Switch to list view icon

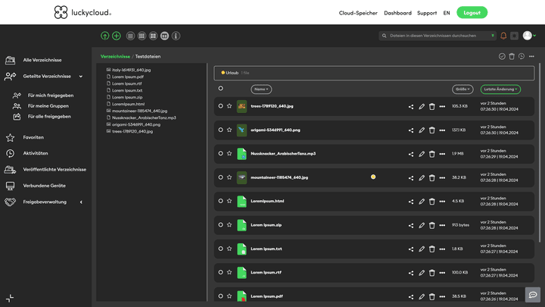coord(130,36)
